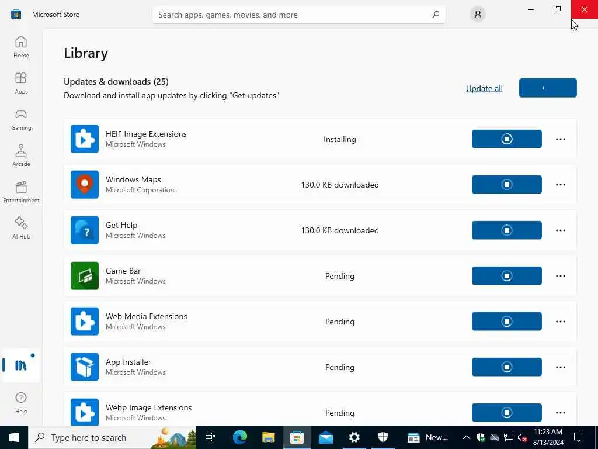This screenshot has width=598, height=449.
Task: Launch Microsoft Edge from the taskbar
Action: click(240, 437)
